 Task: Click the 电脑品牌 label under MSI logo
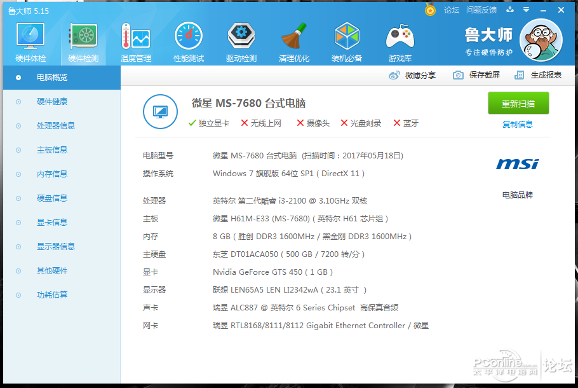(x=518, y=195)
